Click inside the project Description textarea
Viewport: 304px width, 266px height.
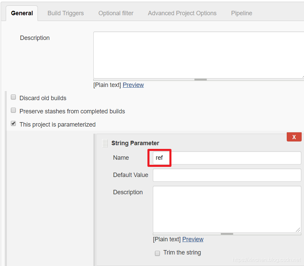pos(199,55)
